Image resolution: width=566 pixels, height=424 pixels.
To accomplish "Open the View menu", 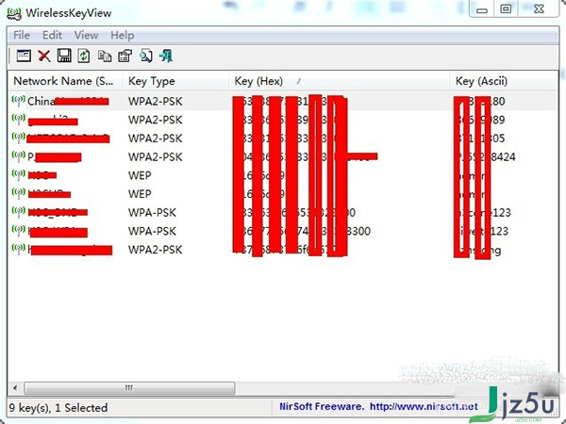I will pos(86,35).
